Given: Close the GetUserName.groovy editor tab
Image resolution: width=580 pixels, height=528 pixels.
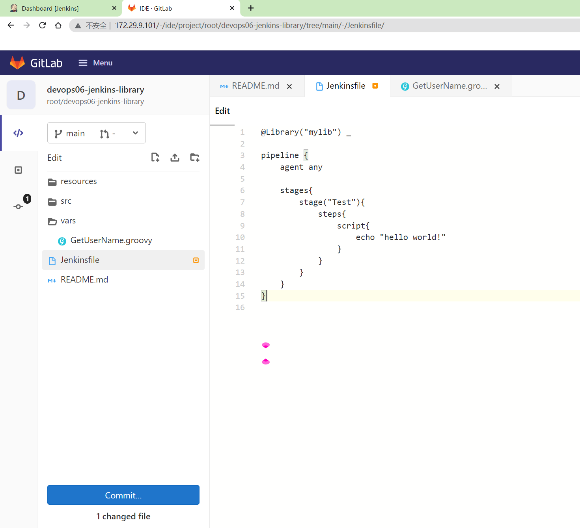Looking at the screenshot, I should (497, 86).
